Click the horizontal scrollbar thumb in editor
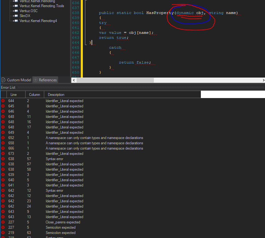This screenshot has width=265, height=238. point(115,80)
